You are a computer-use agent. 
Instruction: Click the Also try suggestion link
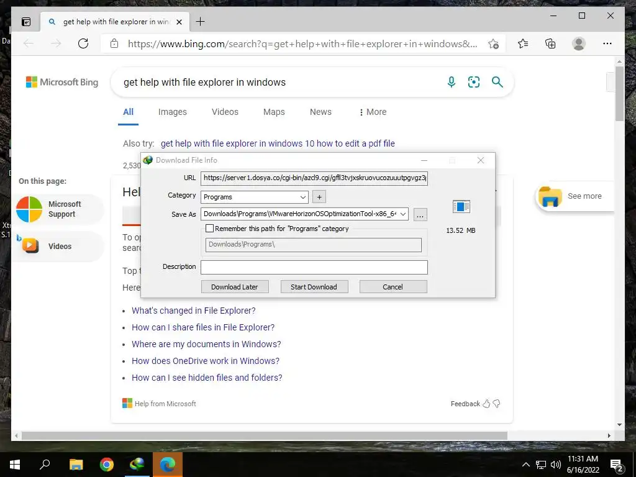click(278, 143)
